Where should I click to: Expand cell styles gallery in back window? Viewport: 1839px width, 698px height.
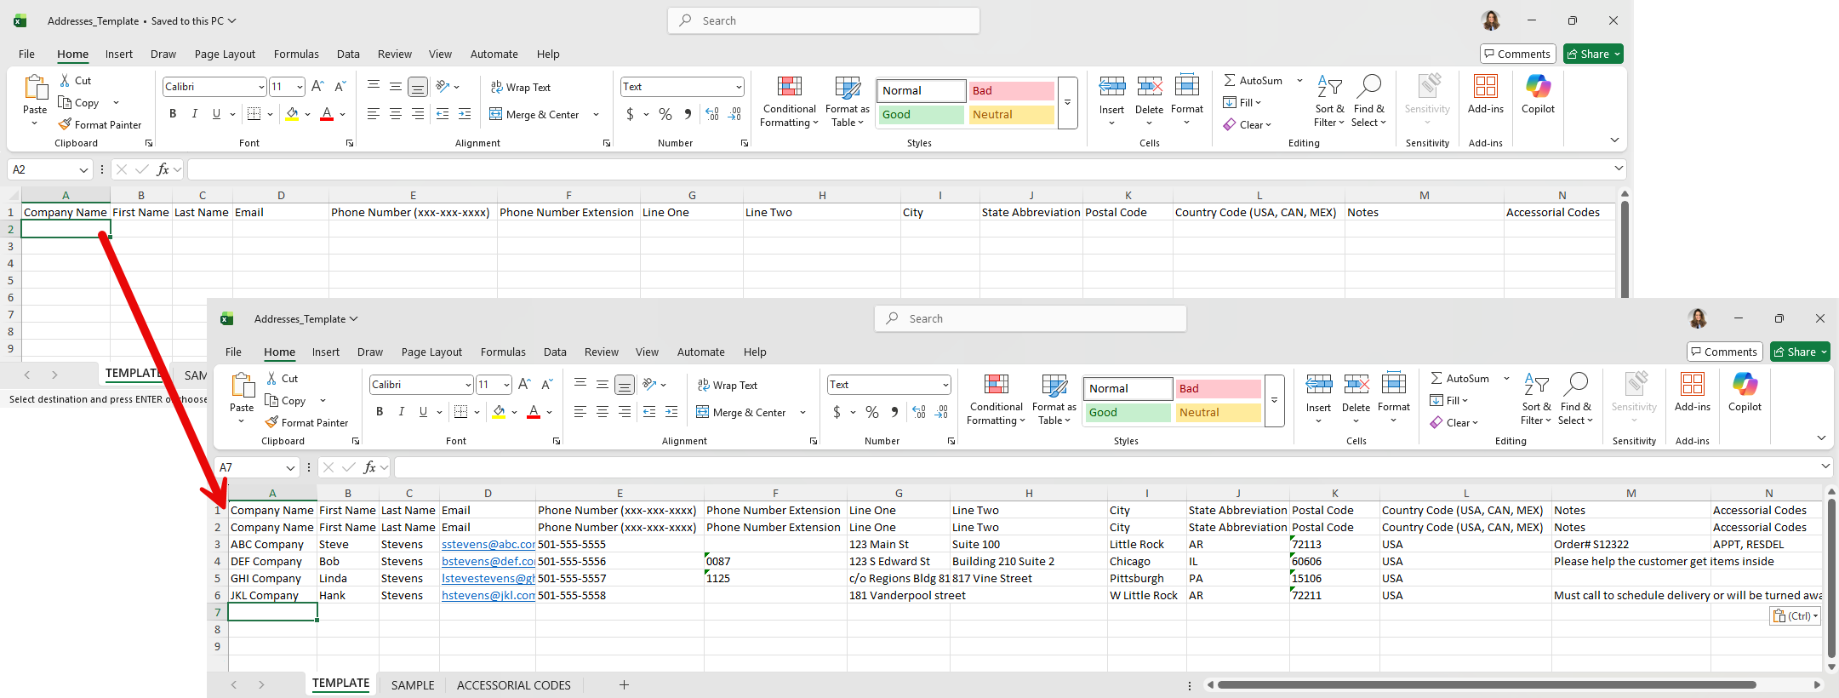pos(1067,103)
